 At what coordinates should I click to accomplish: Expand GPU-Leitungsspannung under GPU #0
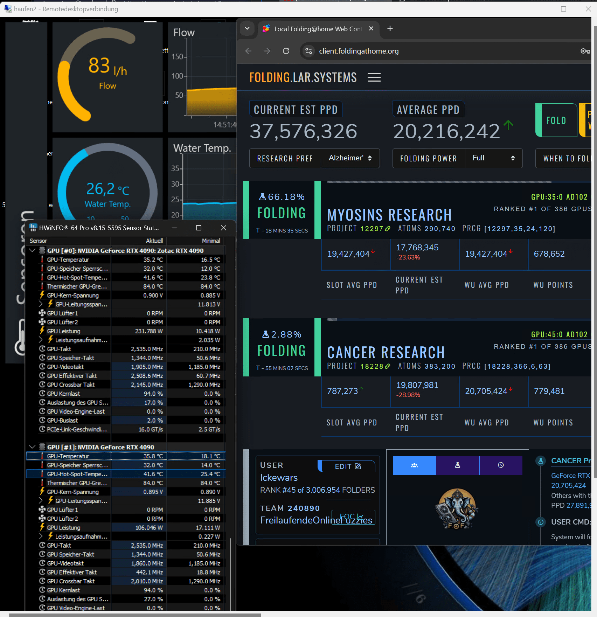(x=41, y=304)
